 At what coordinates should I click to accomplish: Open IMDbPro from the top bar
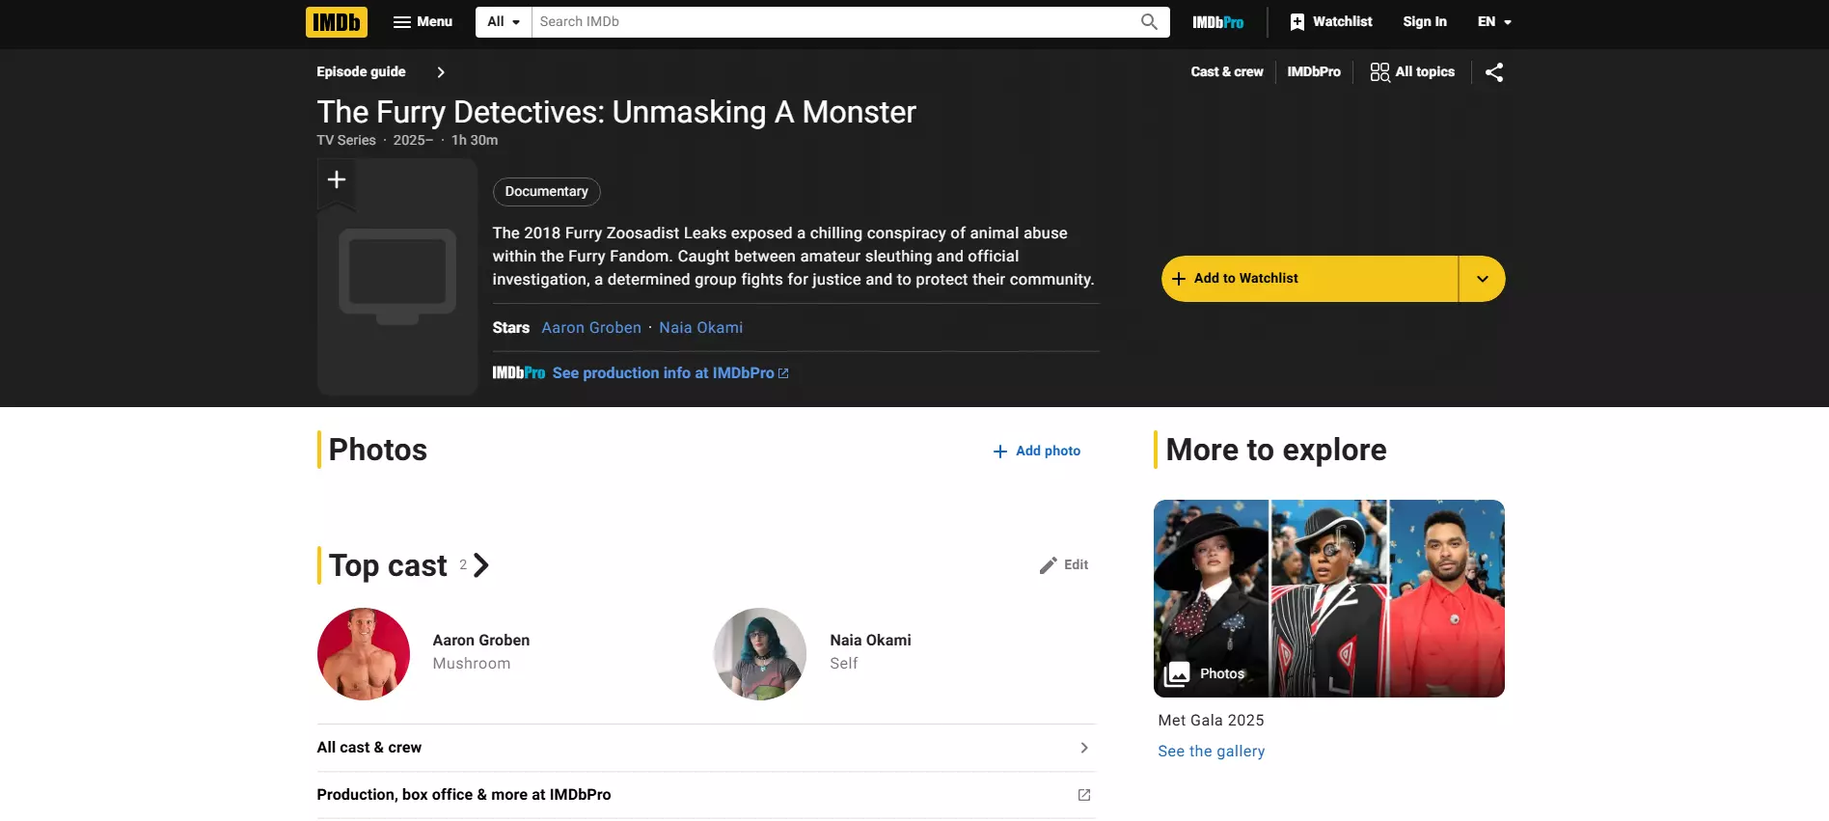click(x=1217, y=22)
